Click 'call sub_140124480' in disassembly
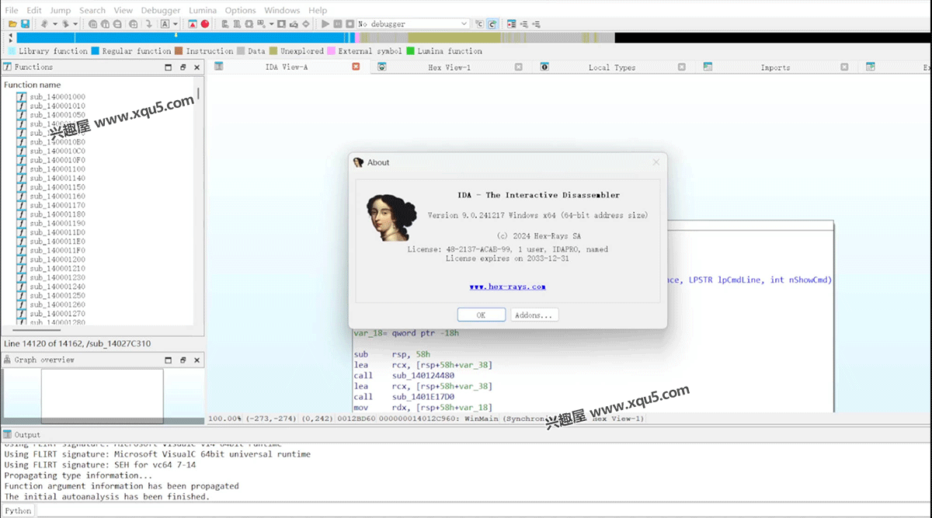Viewport: 932px width, 518px height. pos(404,375)
